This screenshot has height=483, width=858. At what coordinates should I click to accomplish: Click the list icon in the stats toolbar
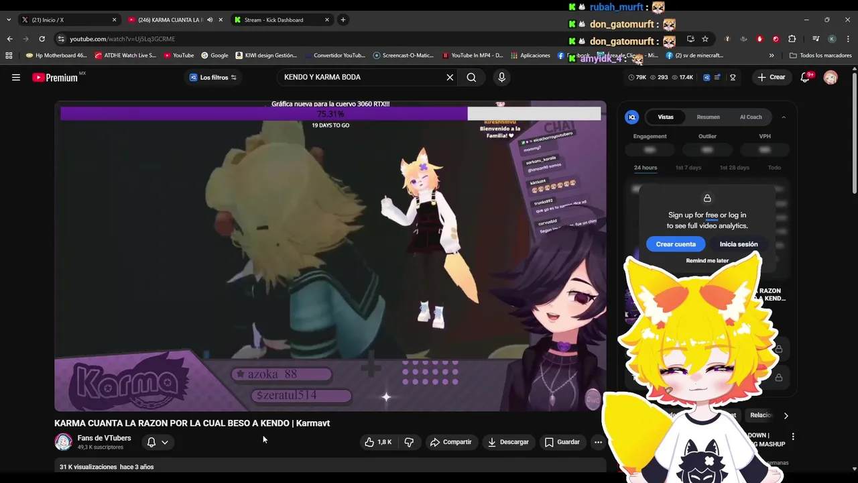tap(718, 77)
